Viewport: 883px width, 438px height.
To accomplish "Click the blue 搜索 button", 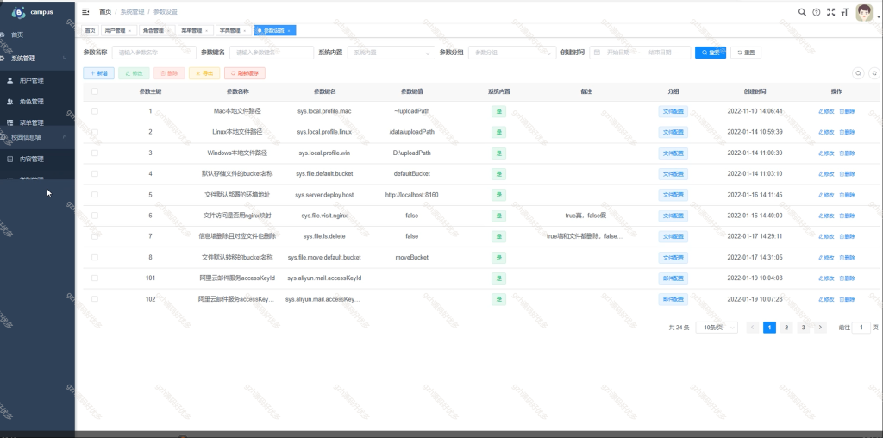I will point(711,53).
